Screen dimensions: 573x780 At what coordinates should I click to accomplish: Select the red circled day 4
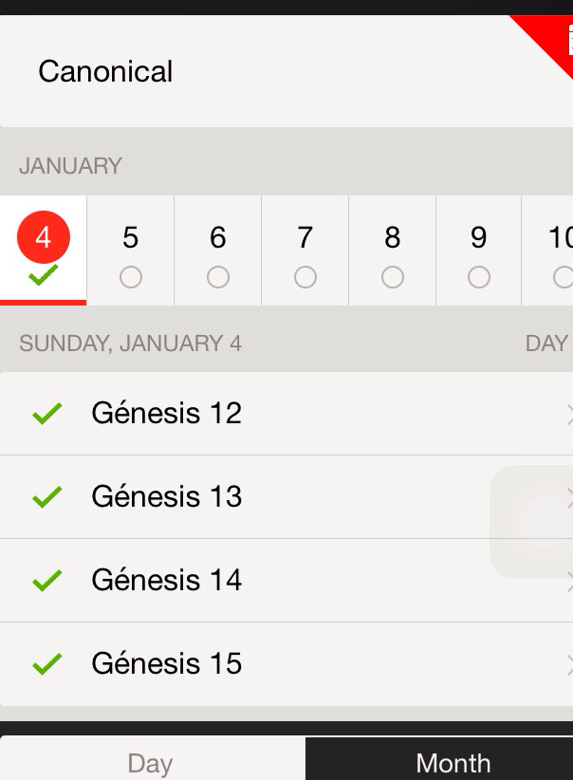44,237
